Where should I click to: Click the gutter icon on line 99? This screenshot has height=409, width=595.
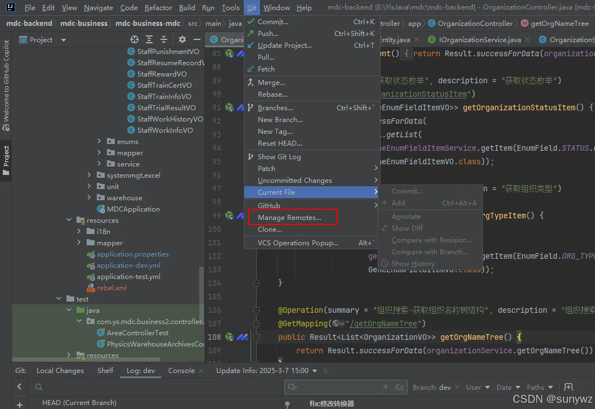(229, 215)
